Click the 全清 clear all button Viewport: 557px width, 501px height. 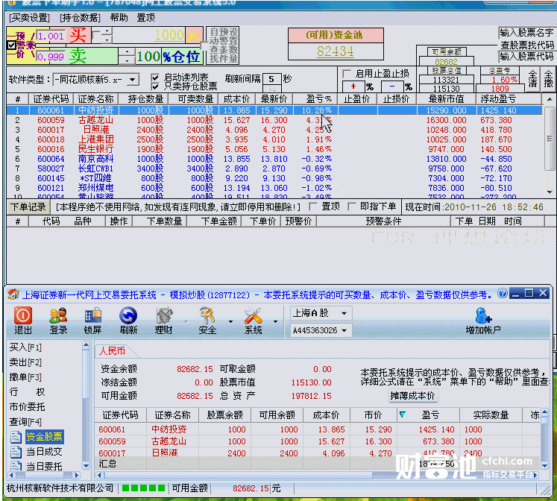tap(532, 79)
